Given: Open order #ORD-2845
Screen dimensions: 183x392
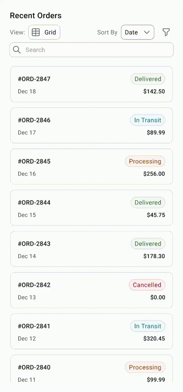Looking at the screenshot, I should 91,167.
